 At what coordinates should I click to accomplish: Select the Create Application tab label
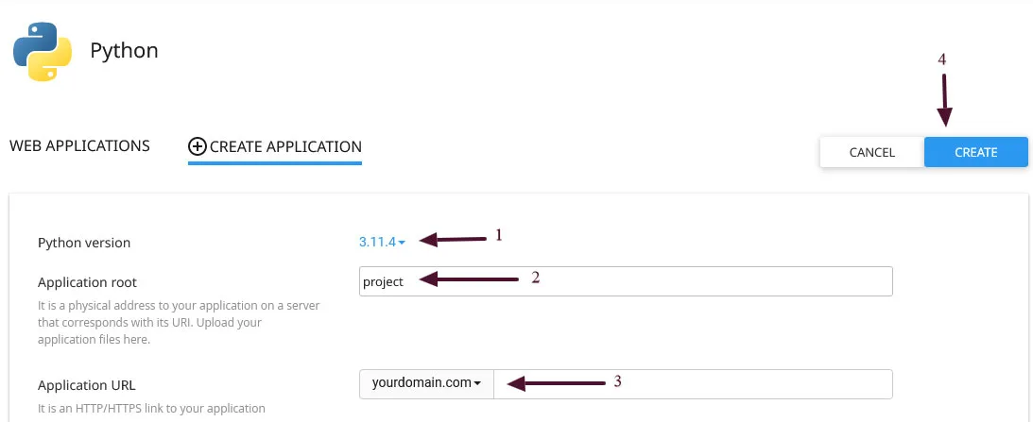click(285, 146)
